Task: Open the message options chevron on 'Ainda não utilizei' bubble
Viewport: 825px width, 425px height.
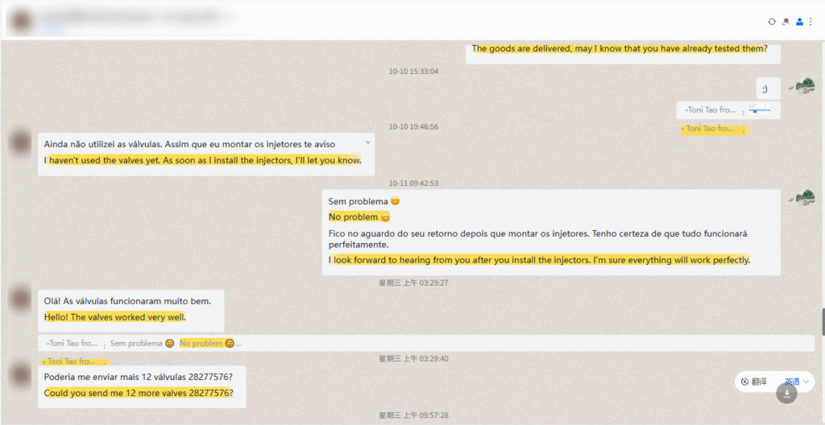Action: [367, 142]
